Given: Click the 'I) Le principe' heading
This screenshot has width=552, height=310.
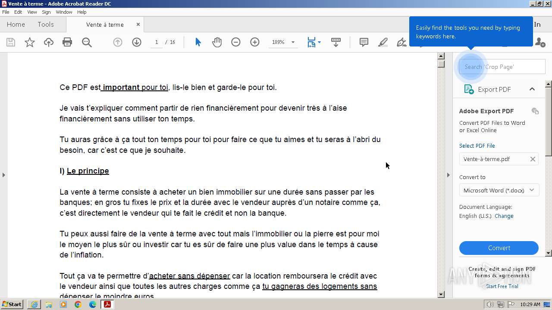Looking at the screenshot, I should tap(84, 171).
